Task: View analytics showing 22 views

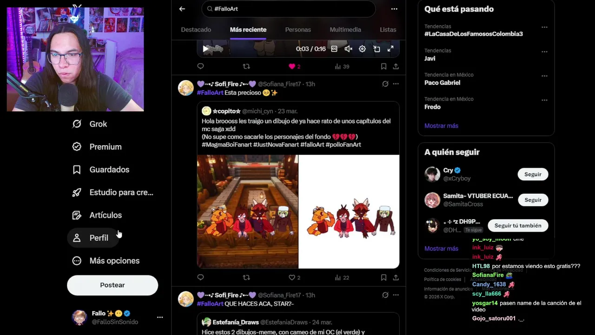Action: point(342,277)
